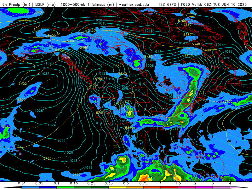Click the 0.15 legend tick label
Viewport: 252px width, 189px height.
pos(74,183)
